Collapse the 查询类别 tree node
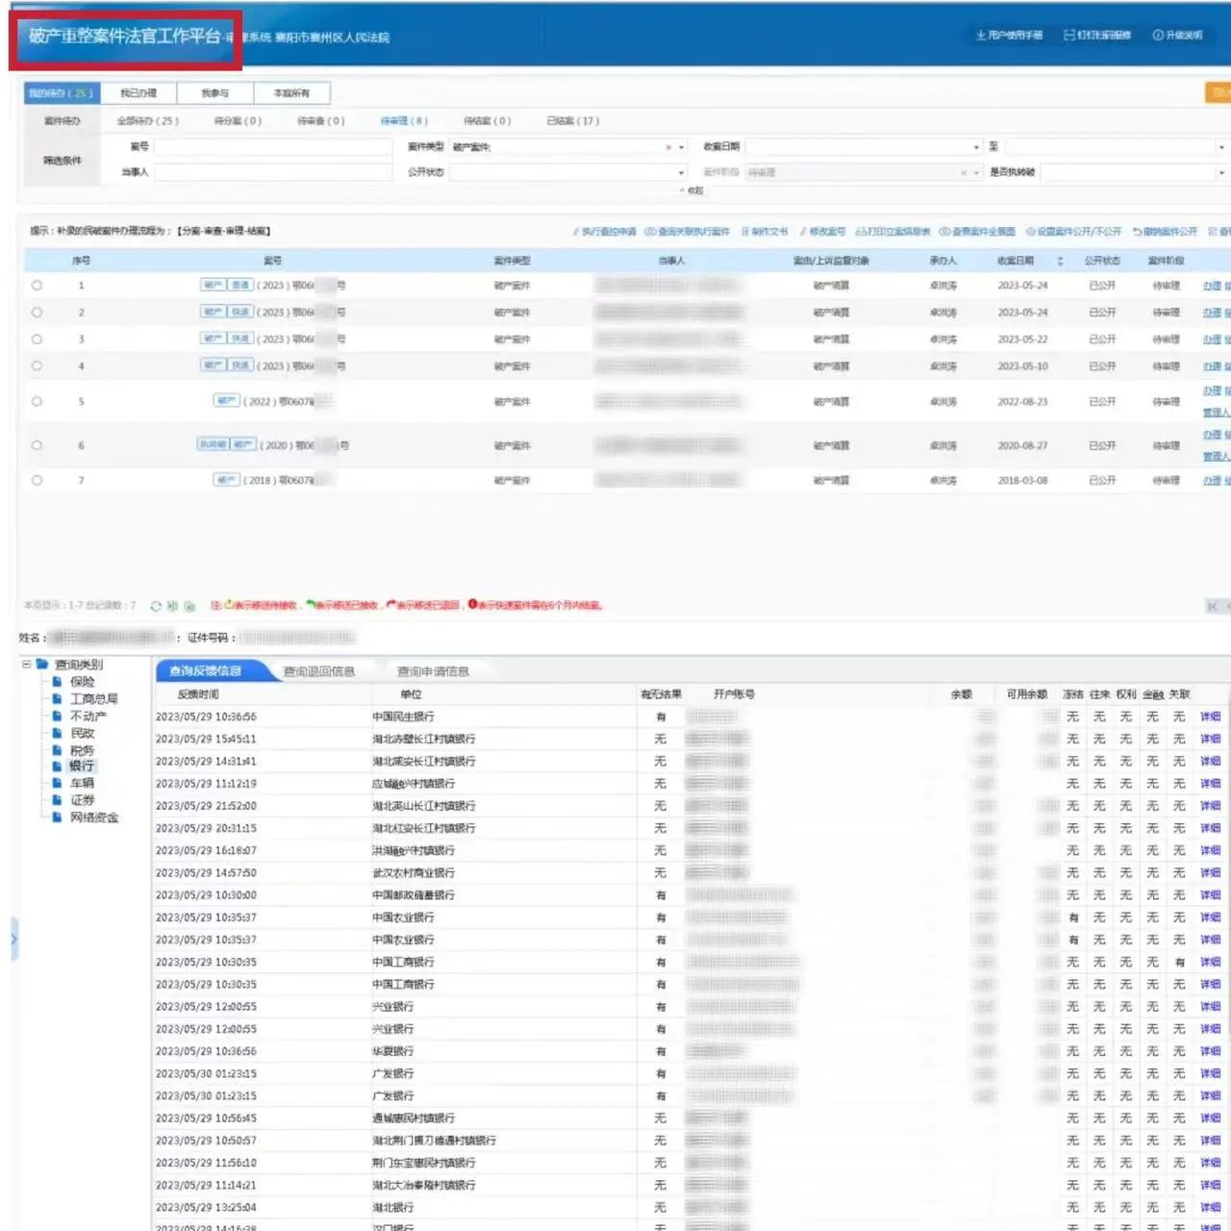Viewport: 1231px width, 1231px height. point(26,665)
